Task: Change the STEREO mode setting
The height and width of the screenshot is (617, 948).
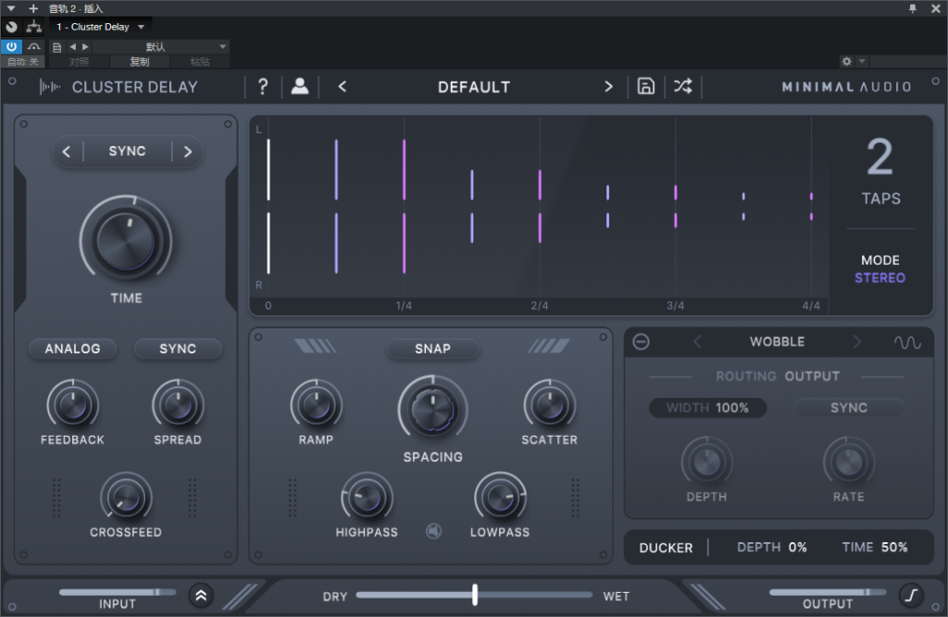Action: (x=879, y=278)
